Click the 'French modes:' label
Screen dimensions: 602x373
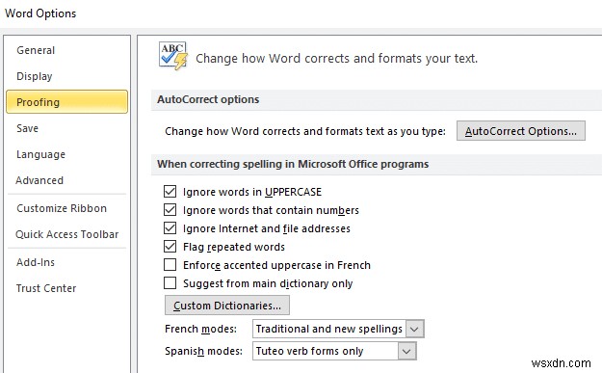(200, 329)
